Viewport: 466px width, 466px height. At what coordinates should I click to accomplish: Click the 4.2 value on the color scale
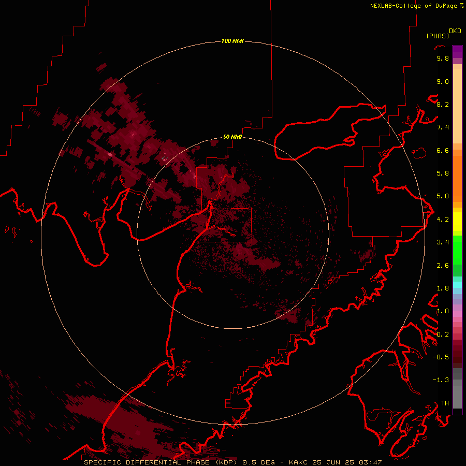click(x=443, y=220)
